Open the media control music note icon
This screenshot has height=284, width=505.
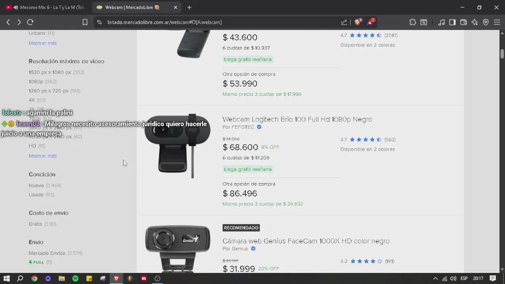pyautogui.click(x=441, y=22)
